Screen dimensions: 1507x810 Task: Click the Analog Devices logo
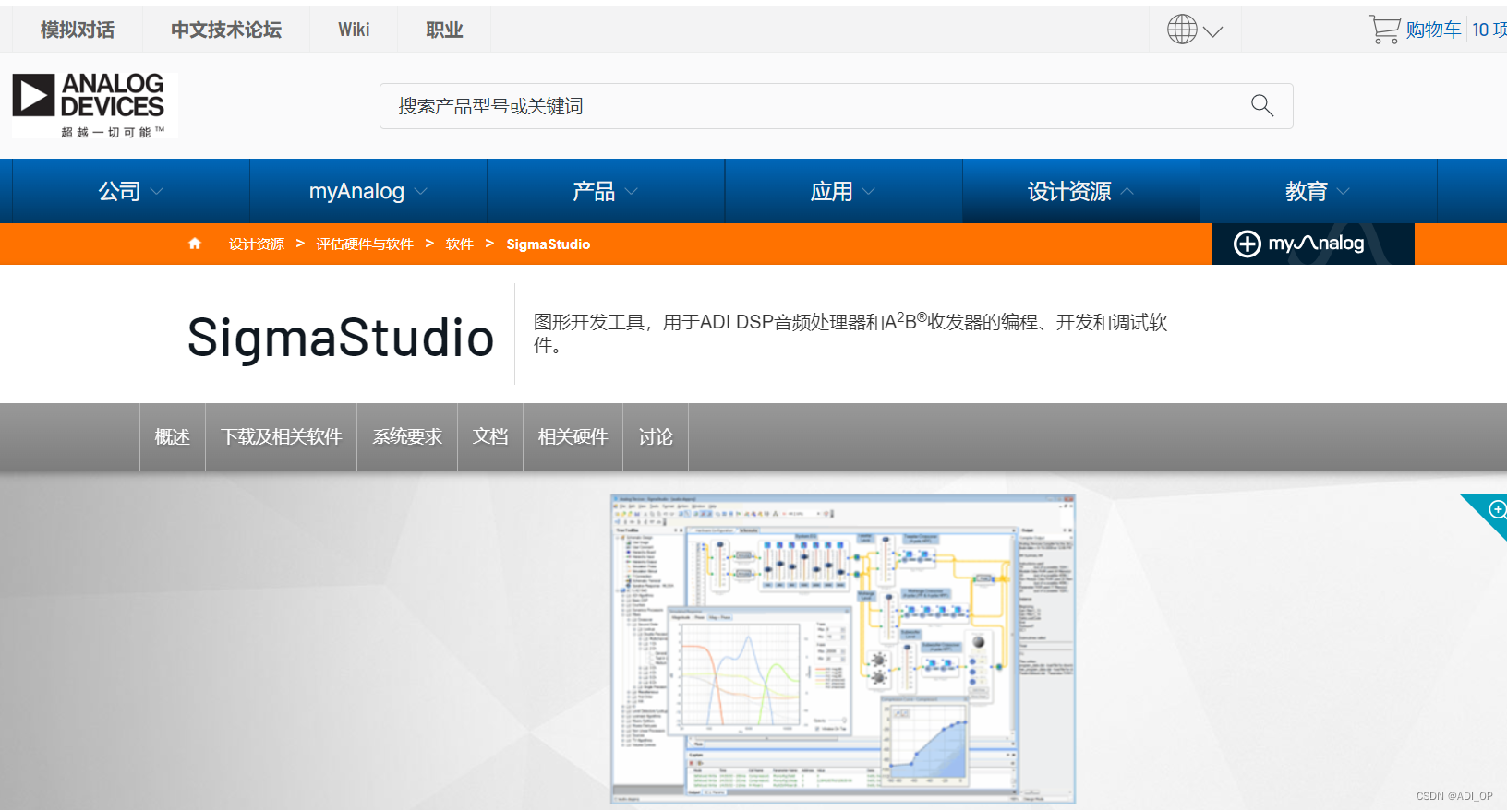pyautogui.click(x=94, y=106)
